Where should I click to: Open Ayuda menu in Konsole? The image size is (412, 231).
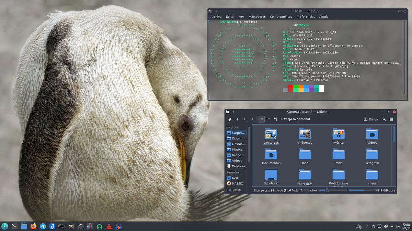point(324,16)
